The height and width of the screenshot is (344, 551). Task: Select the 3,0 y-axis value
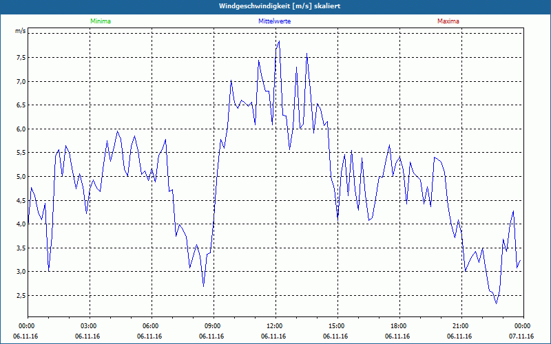coord(21,272)
